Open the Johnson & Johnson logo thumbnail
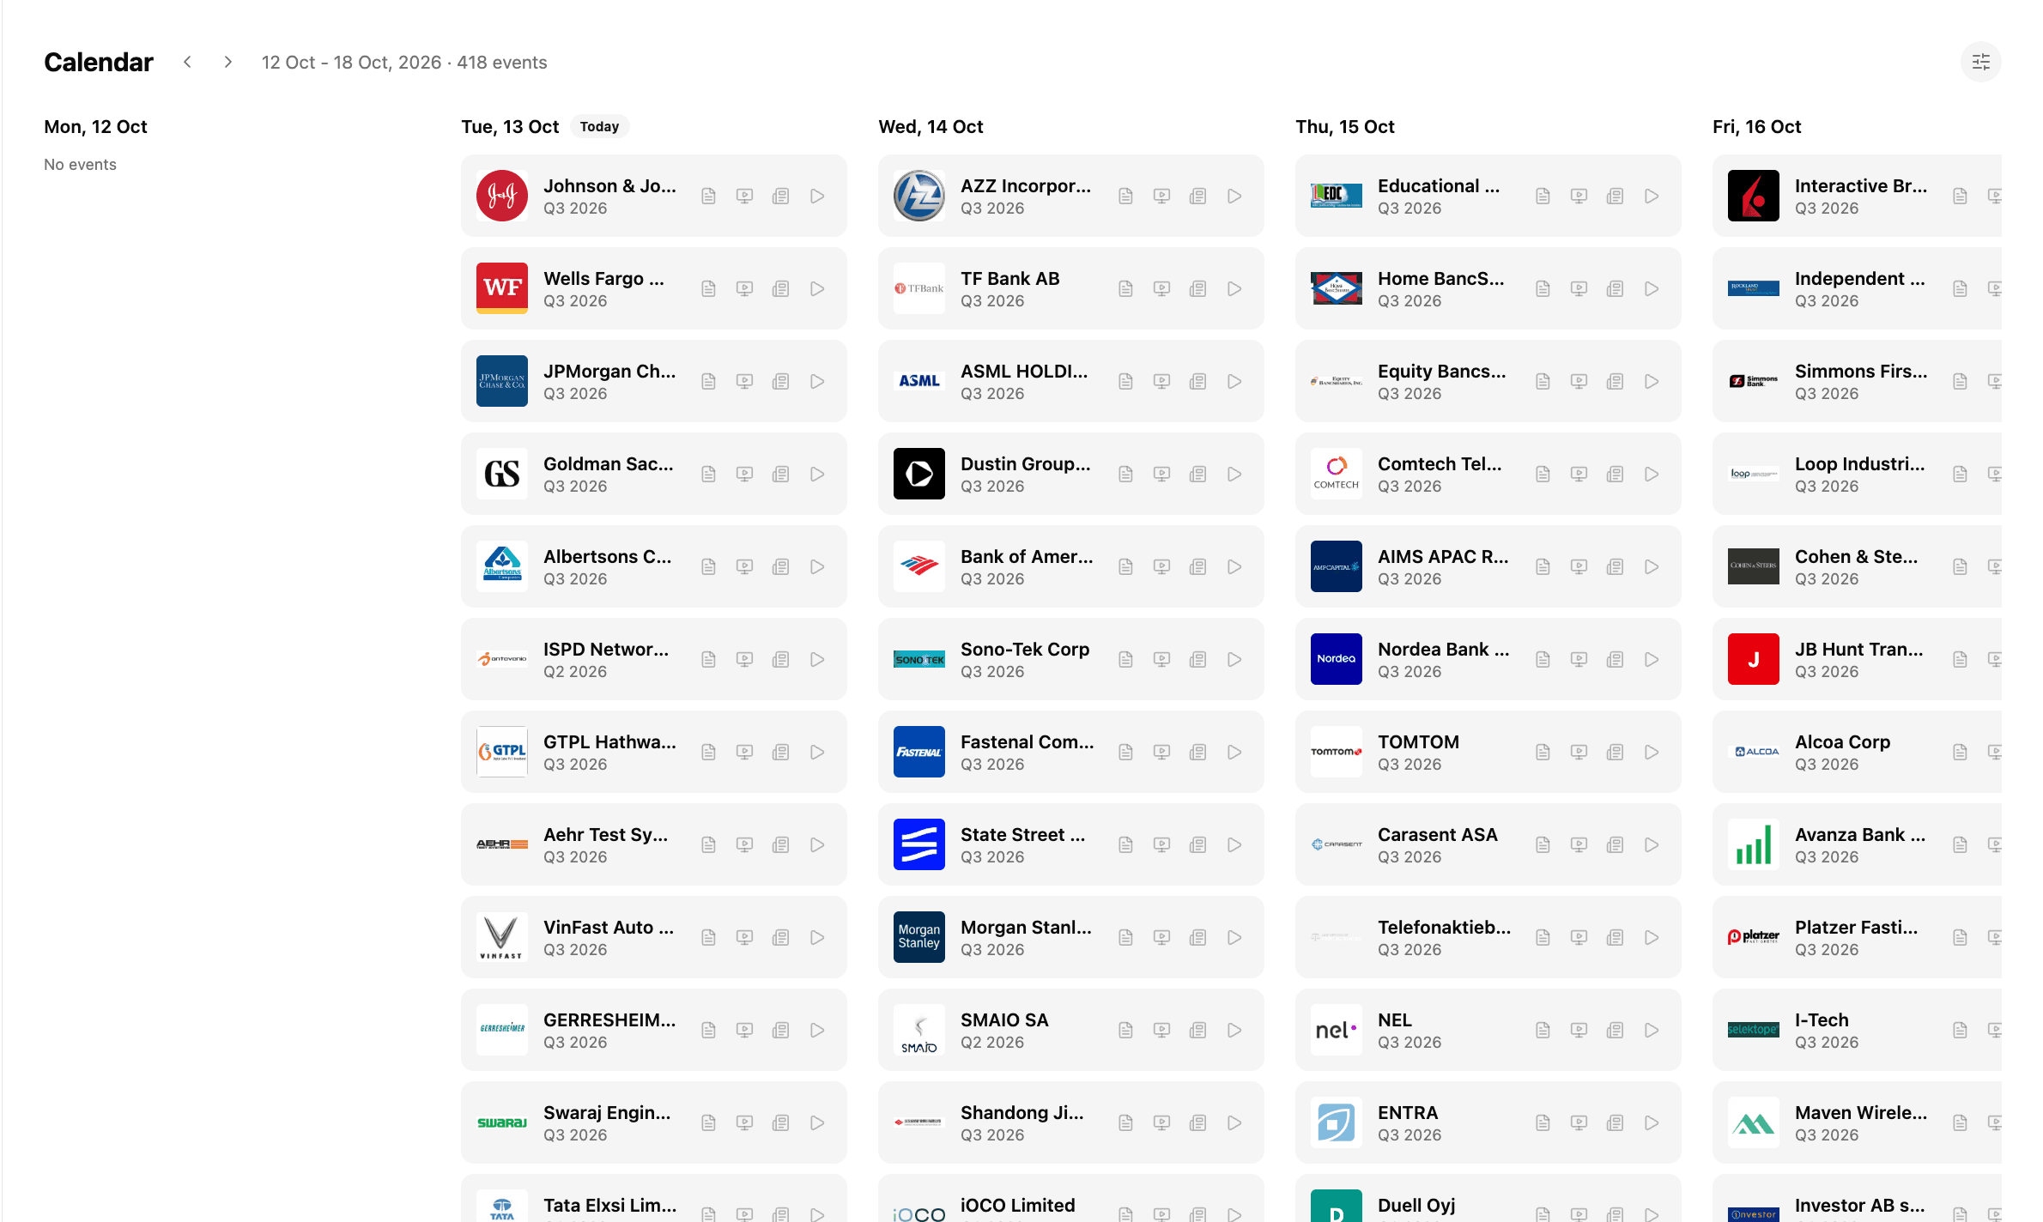The height and width of the screenshot is (1222, 2043). click(502, 196)
